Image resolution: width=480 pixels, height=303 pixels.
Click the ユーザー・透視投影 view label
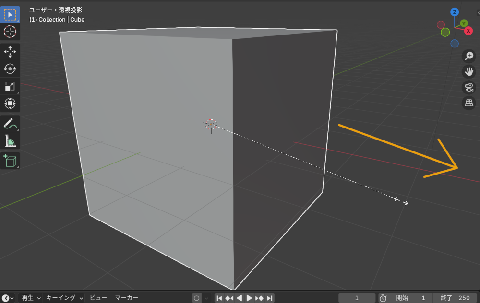point(56,10)
